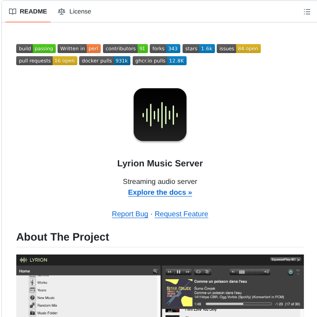Select the New Music menu entry
This screenshot has height=317, width=317.
46,298
